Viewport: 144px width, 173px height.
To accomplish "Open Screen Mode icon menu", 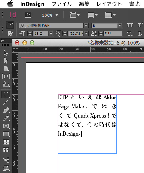I will (92, 15).
